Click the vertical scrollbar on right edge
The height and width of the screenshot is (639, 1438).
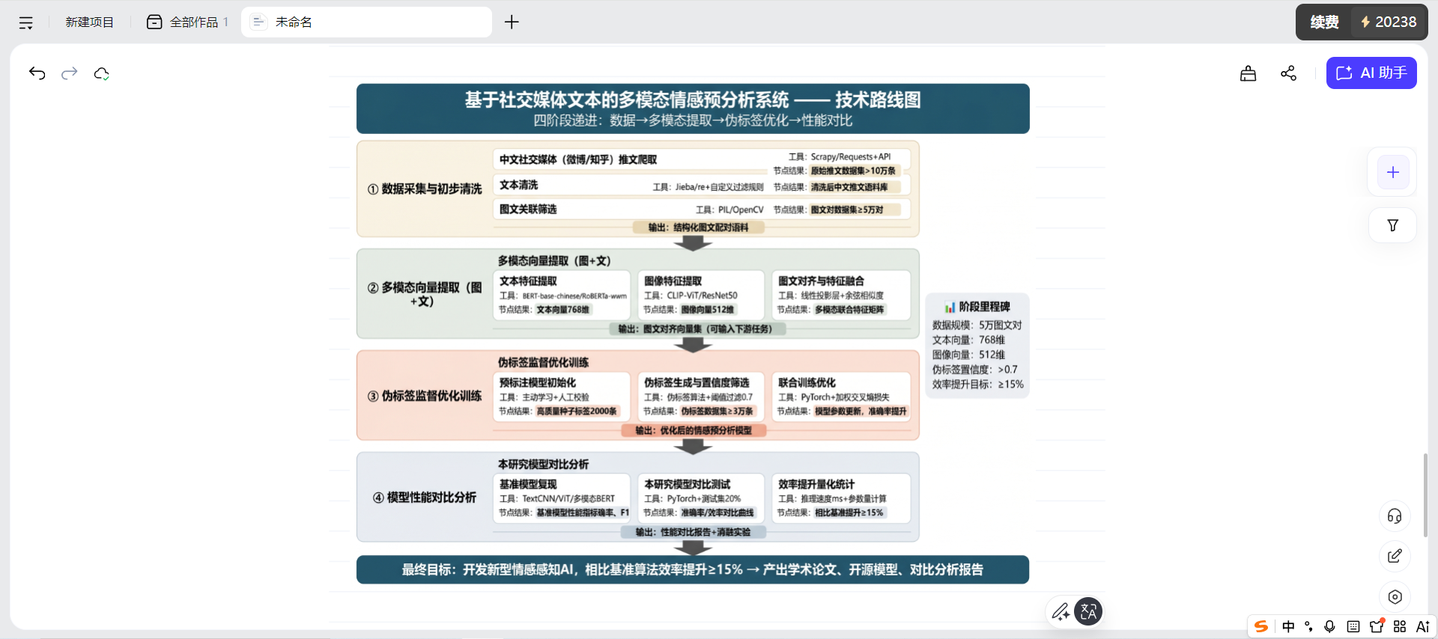click(x=1425, y=495)
